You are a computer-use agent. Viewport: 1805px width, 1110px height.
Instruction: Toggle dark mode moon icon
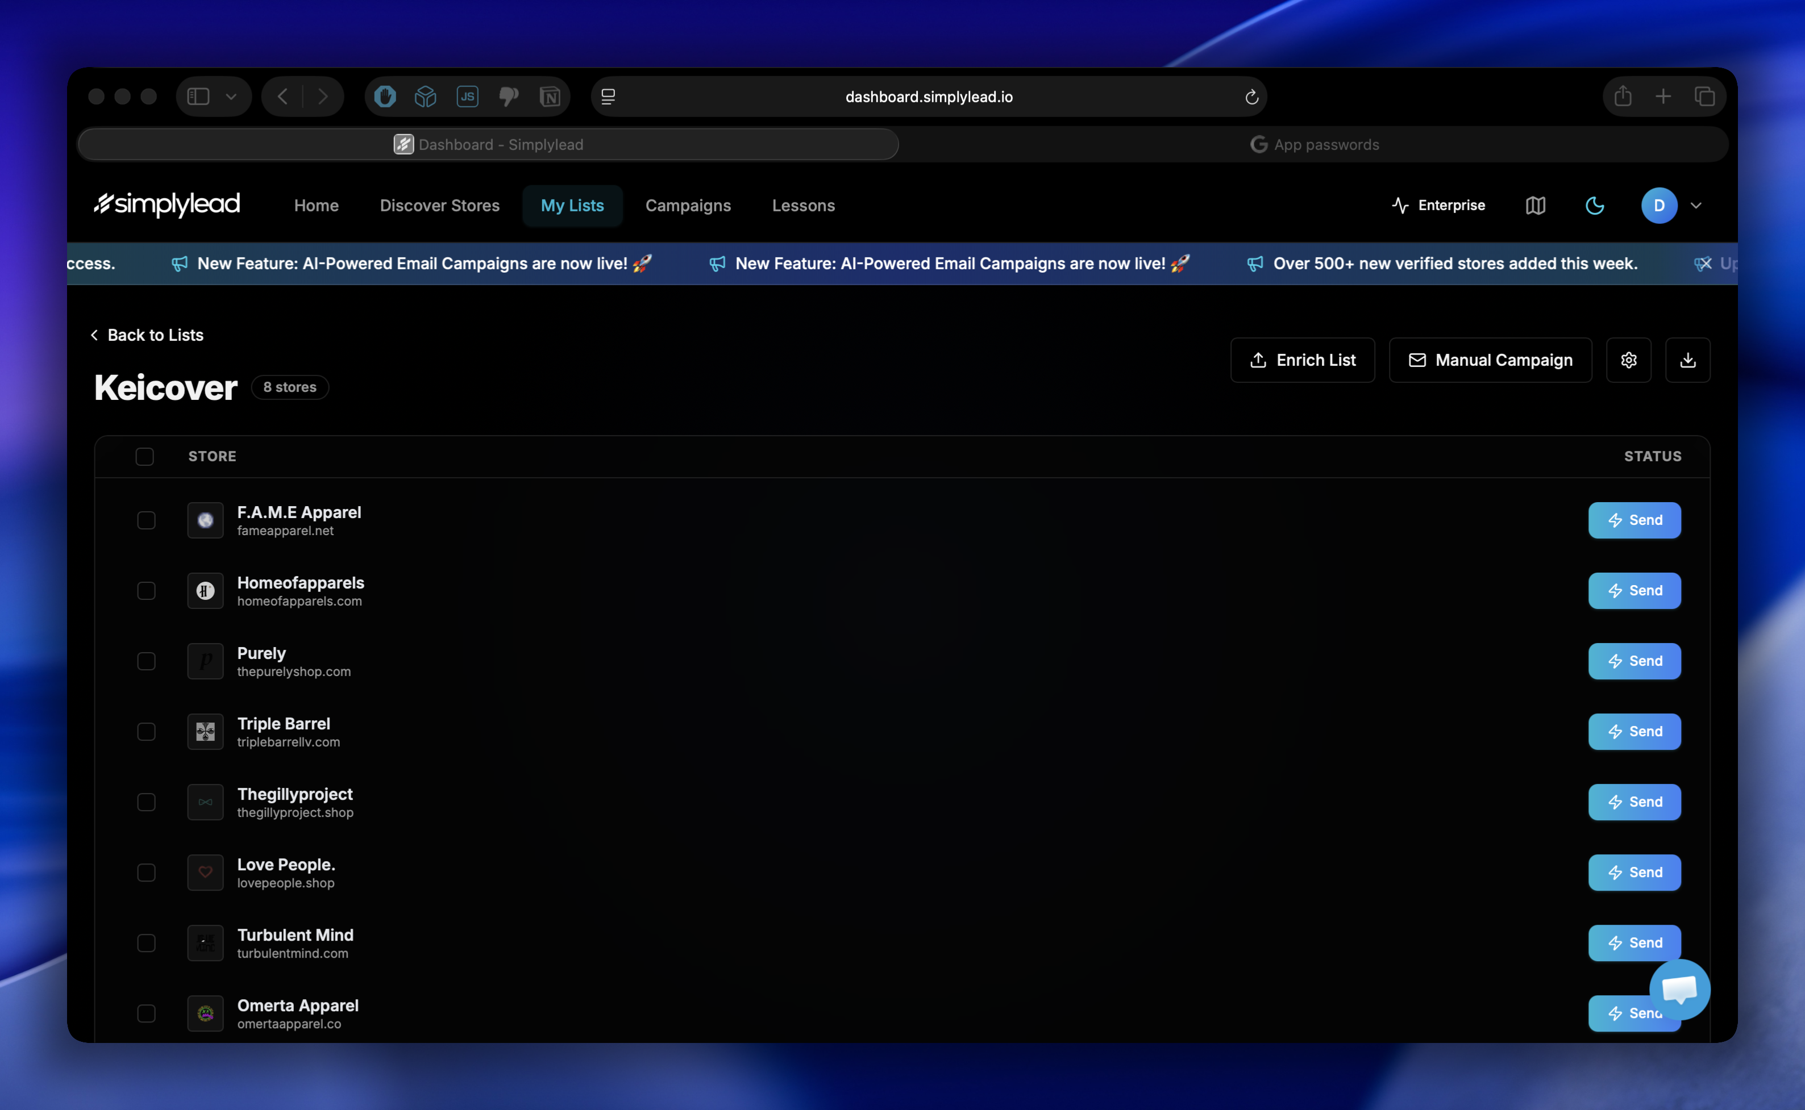1594,206
